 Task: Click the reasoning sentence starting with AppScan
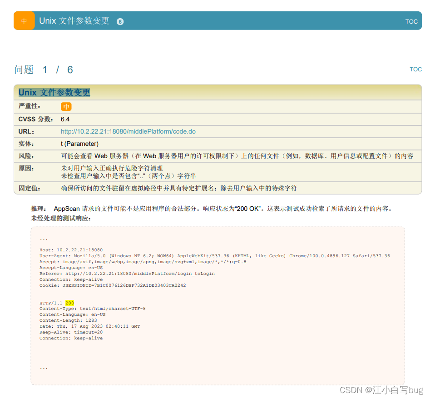click(223, 209)
